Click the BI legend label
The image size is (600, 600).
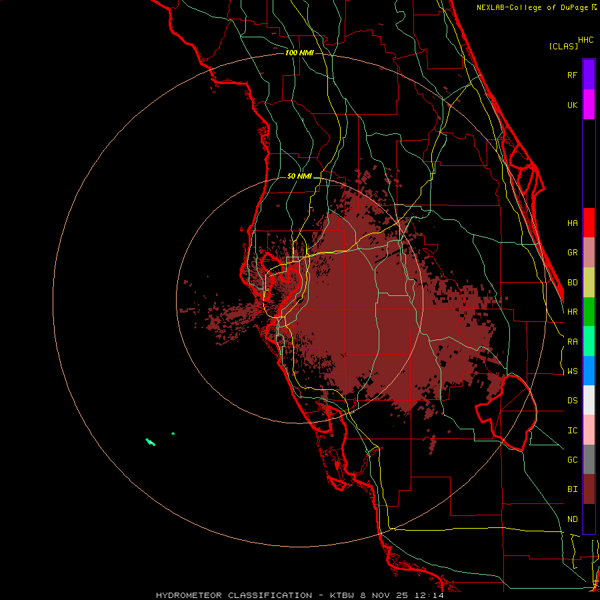click(x=573, y=489)
